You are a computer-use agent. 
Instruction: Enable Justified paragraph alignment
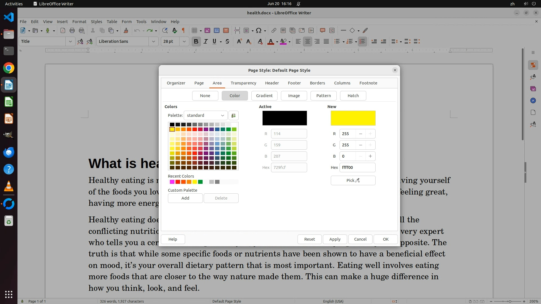pos(326,42)
